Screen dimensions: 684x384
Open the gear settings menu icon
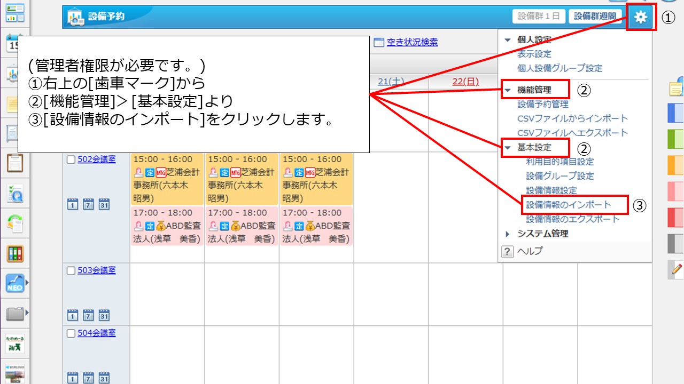pyautogui.click(x=640, y=18)
